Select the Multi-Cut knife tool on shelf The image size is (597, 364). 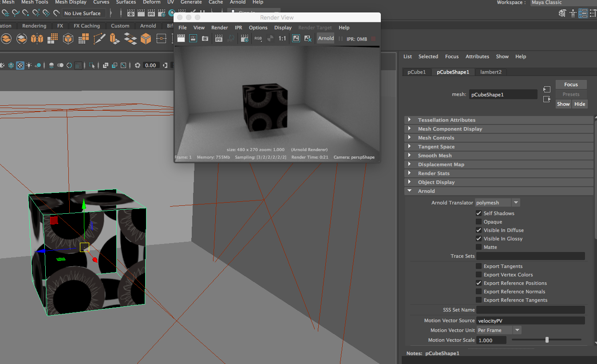point(99,39)
